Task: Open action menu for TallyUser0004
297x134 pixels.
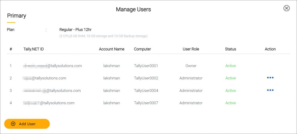Action: click(270, 90)
